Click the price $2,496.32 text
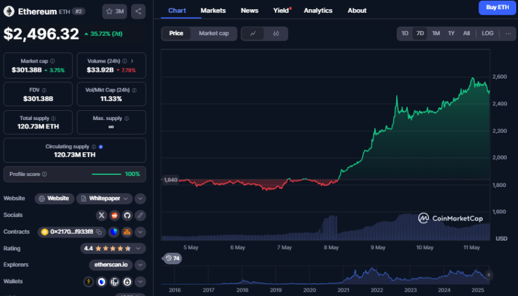The image size is (518, 296). 41,34
